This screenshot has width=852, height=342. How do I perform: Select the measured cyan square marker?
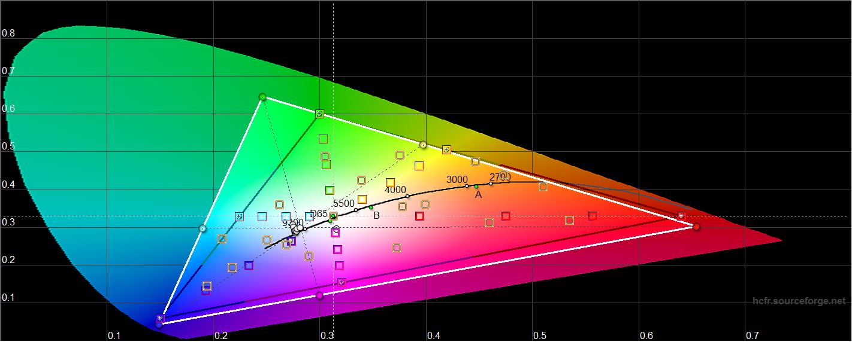click(x=239, y=216)
